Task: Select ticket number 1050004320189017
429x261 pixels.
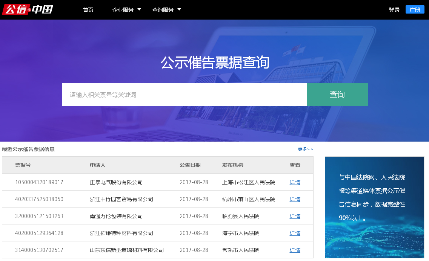Action: tap(39, 182)
